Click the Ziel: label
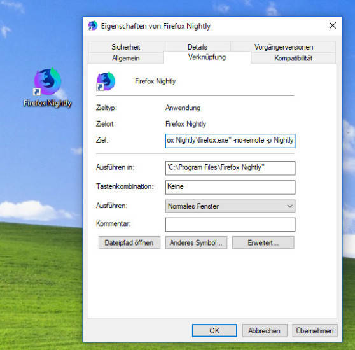Viewport: 355px width, 350px height. pyautogui.click(x=102, y=140)
